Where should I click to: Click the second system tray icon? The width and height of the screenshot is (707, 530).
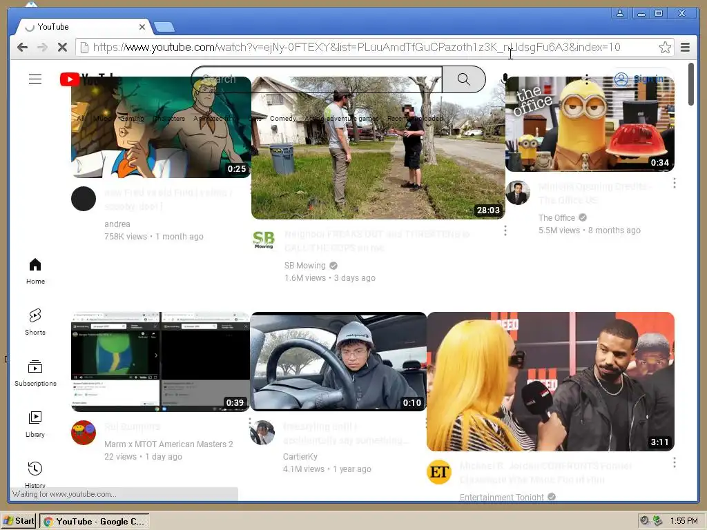658,521
